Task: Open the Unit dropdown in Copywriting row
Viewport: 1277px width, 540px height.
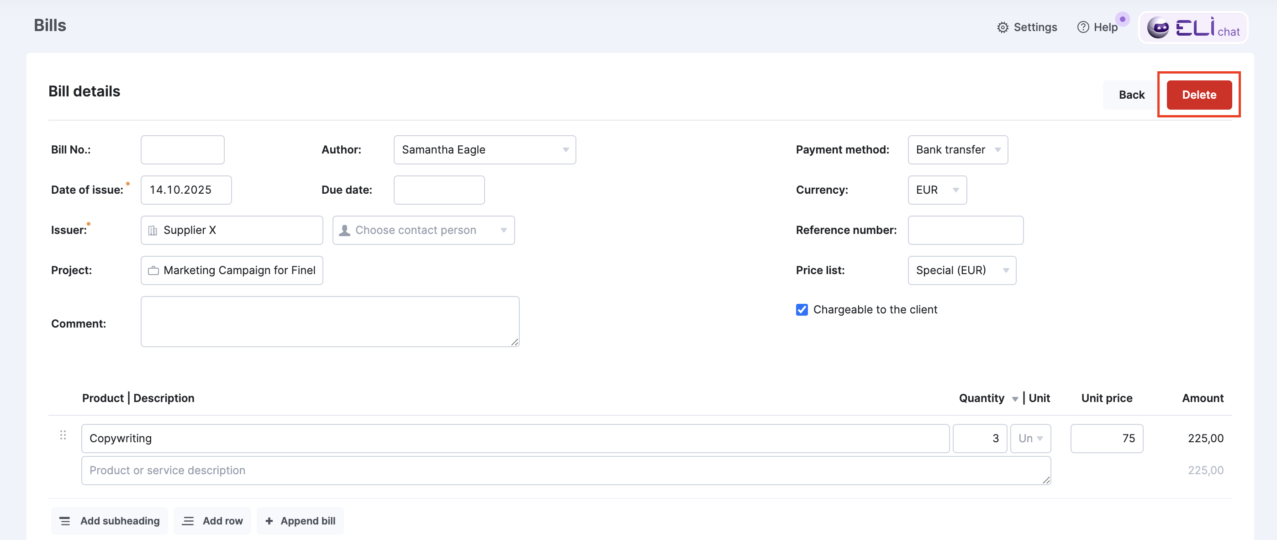Action: [1030, 438]
